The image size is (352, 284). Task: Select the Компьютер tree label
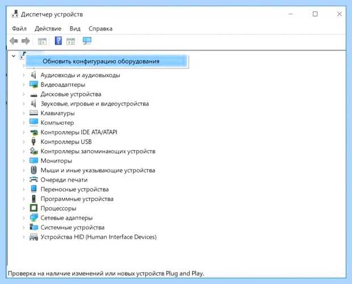[57, 123]
